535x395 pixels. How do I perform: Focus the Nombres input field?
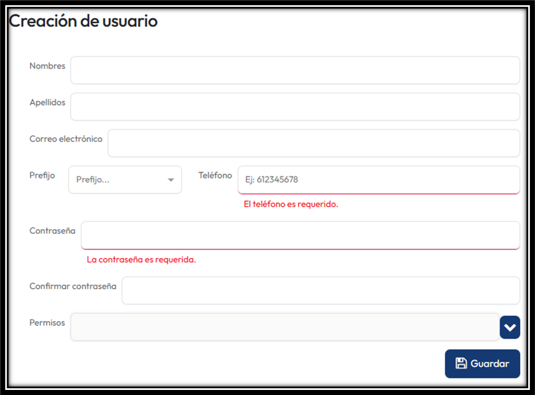[294, 70]
